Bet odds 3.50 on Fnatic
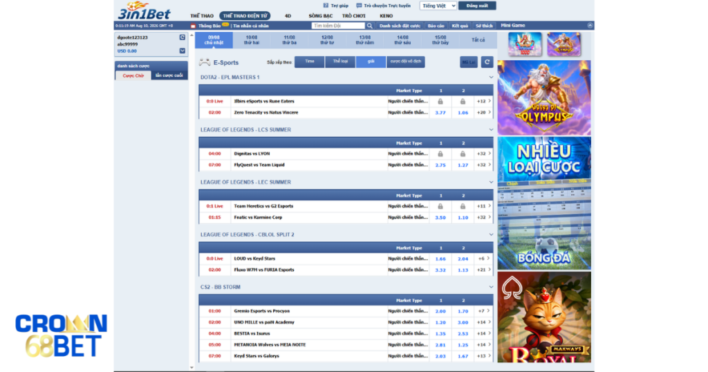 440,218
